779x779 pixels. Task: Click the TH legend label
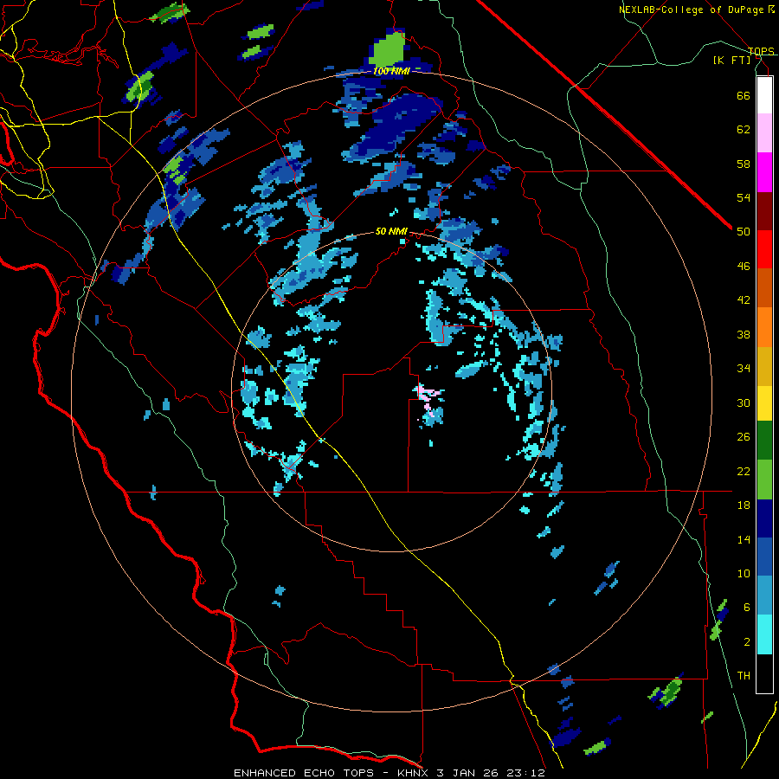tap(744, 676)
